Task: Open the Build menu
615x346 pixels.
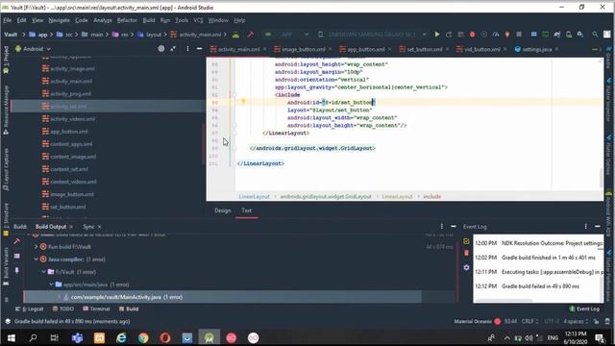Action: (149, 20)
